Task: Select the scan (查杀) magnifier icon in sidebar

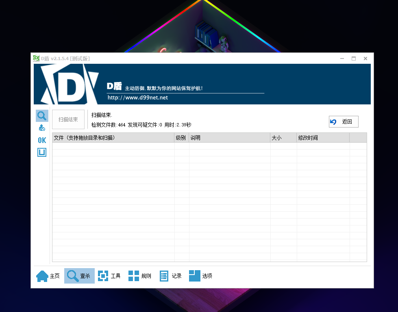Action: (x=41, y=115)
